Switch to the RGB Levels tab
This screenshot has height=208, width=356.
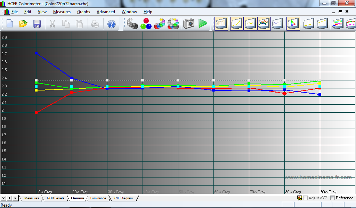pyautogui.click(x=56, y=198)
